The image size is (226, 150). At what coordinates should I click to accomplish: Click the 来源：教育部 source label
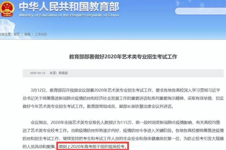pos(59,73)
